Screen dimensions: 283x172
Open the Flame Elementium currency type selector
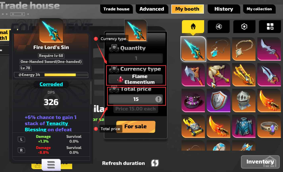coord(136,79)
